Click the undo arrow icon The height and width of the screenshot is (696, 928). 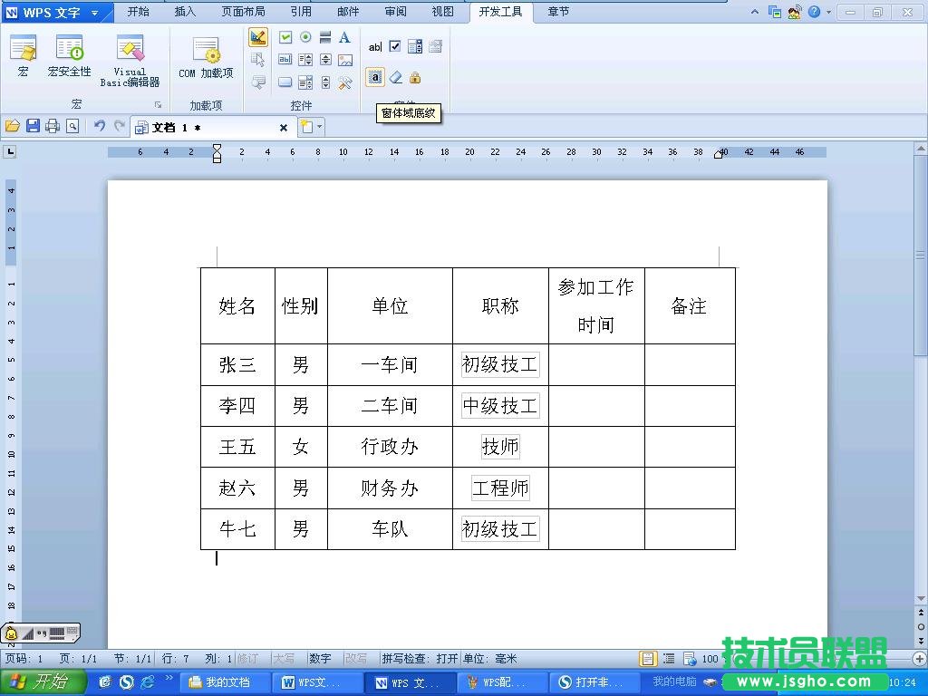(x=100, y=127)
